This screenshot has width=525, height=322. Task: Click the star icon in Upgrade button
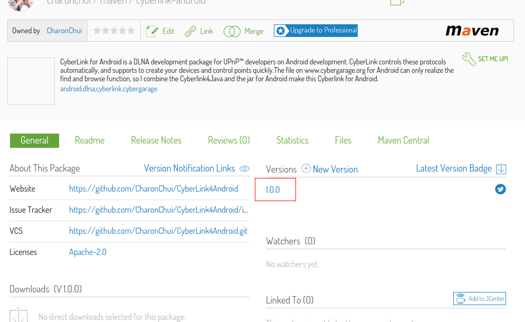click(281, 31)
